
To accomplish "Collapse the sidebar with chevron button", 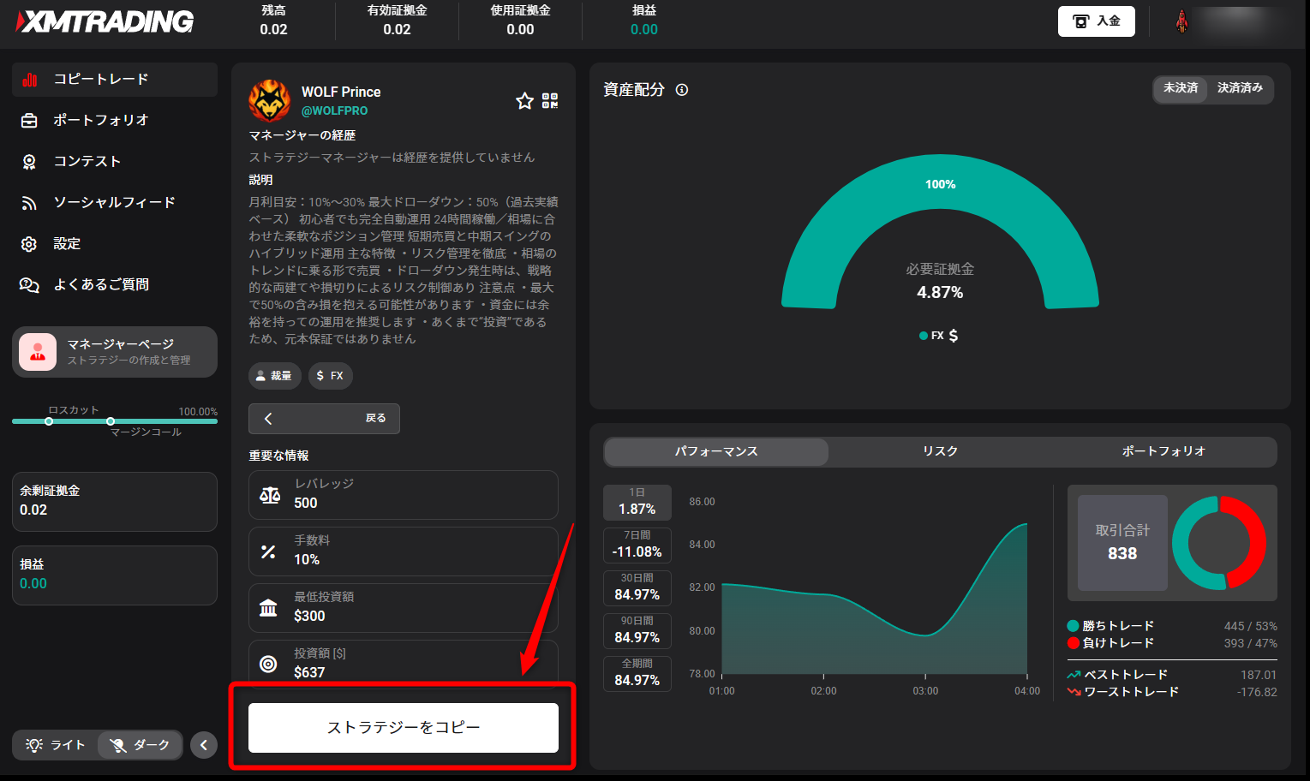I will pyautogui.click(x=203, y=745).
